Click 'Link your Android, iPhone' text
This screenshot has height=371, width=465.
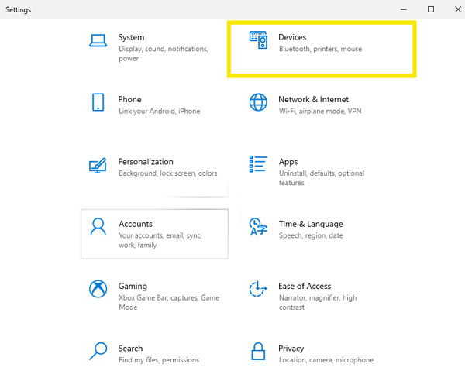tap(159, 111)
